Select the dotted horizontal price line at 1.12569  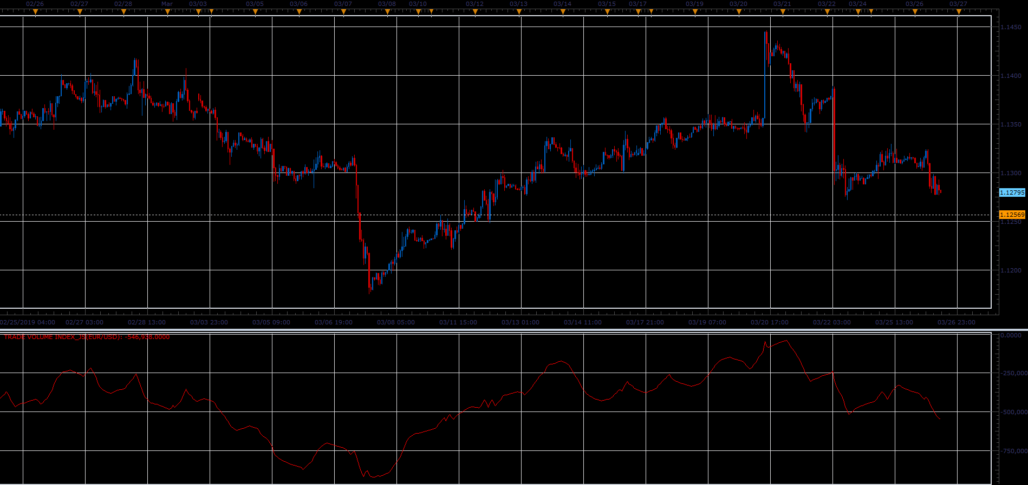496,215
